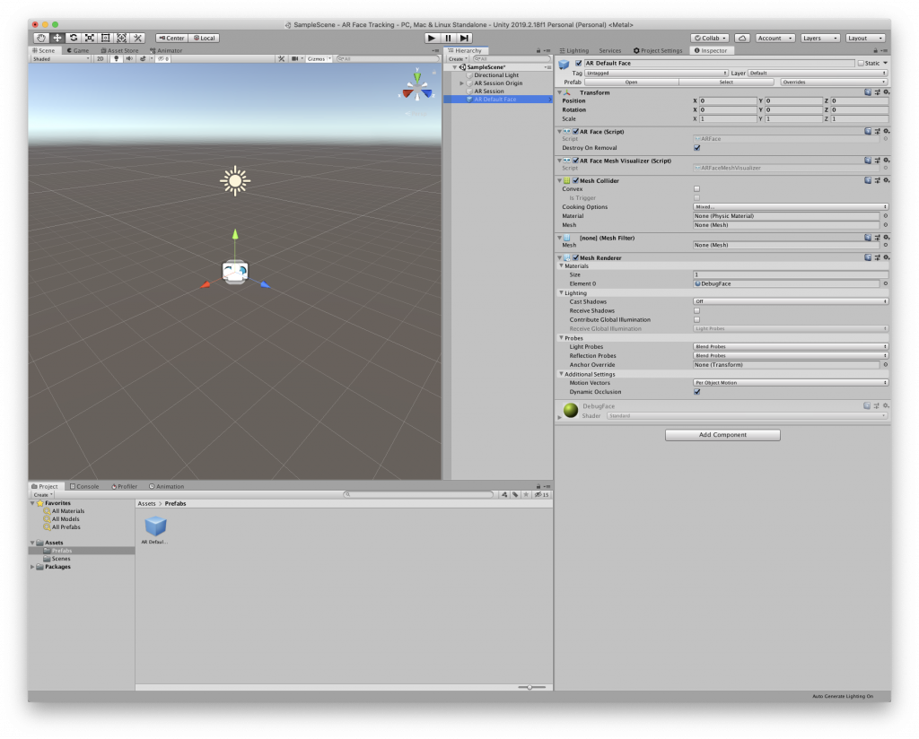Toggle Destroy On Removal checkbox
This screenshot has height=739, width=919.
pos(696,148)
